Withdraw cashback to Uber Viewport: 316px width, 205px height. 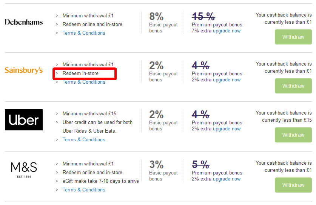tap(293, 135)
